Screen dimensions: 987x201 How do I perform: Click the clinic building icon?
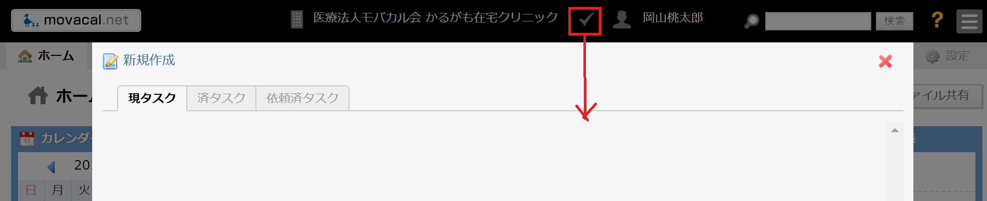point(297,19)
